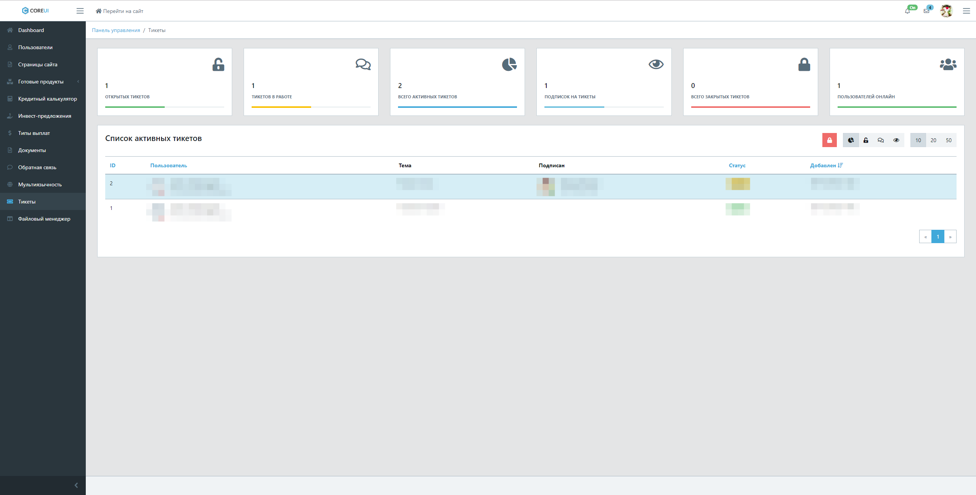Open notifications bell icon

click(x=907, y=11)
